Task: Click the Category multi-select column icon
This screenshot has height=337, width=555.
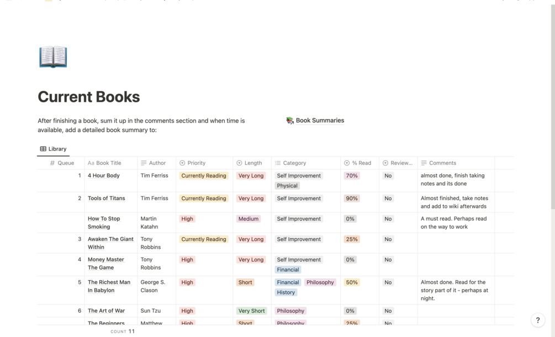Action: coord(278,163)
